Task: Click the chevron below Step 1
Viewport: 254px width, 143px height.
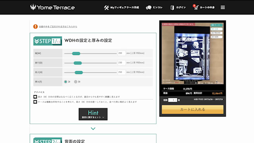Action: pyautogui.click(x=93, y=129)
